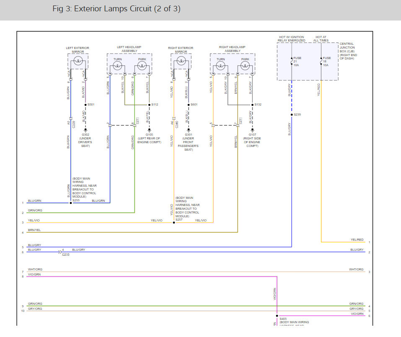Click the S112 splice dot
The width and height of the screenshot is (401, 337).
tap(149, 105)
